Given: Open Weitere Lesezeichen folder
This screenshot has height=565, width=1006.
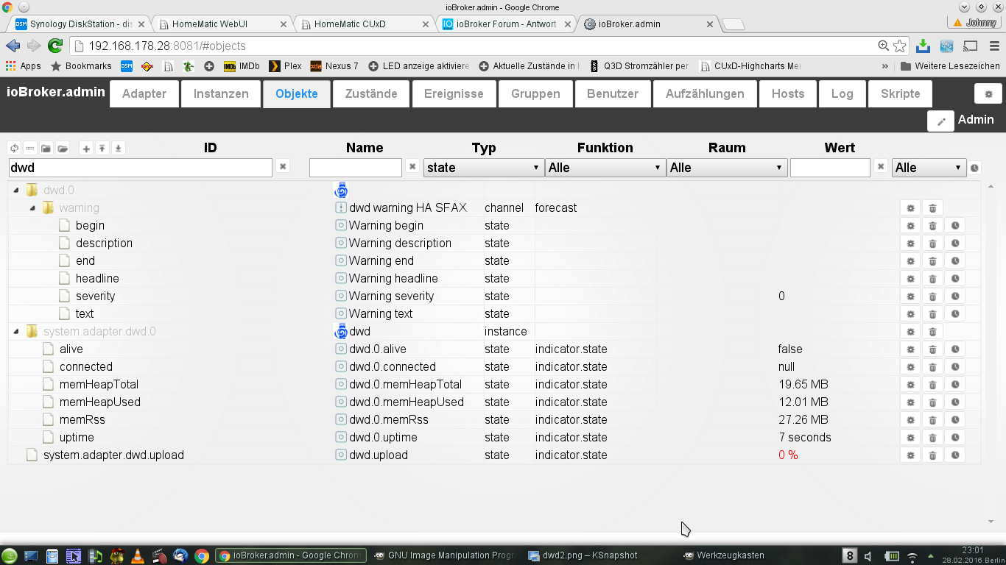Looking at the screenshot, I should (x=950, y=66).
